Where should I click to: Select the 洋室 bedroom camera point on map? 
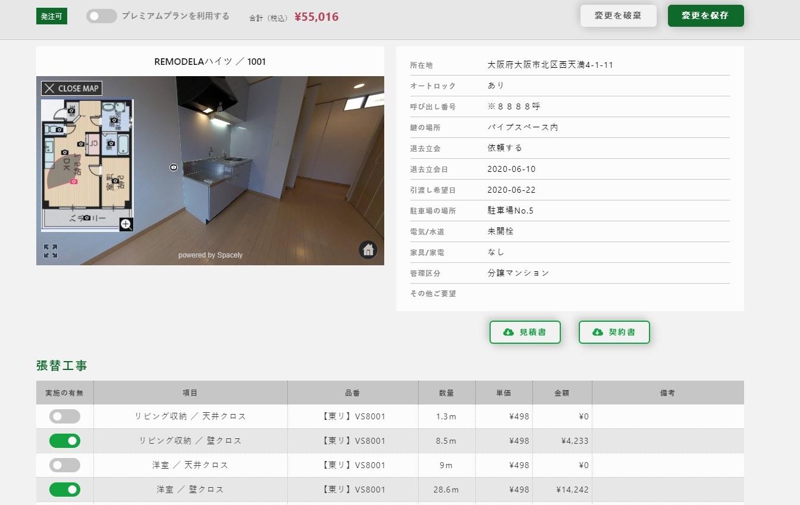115,181
